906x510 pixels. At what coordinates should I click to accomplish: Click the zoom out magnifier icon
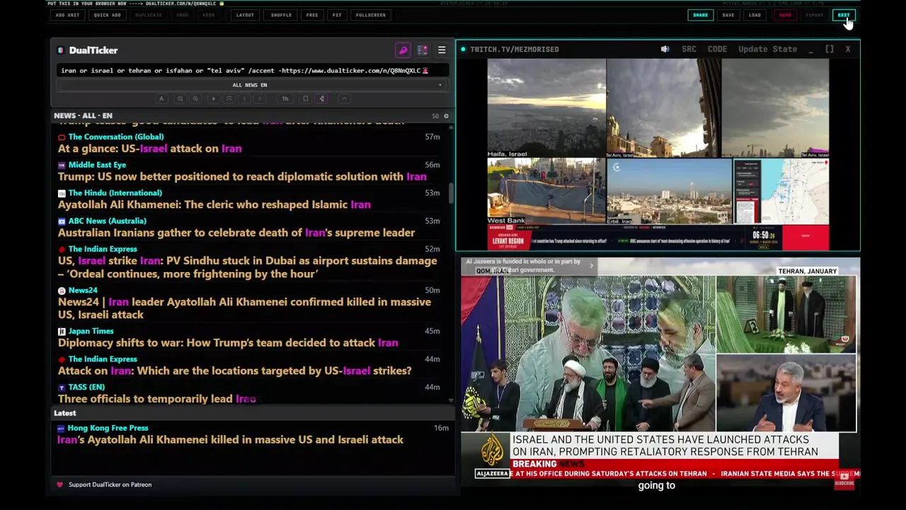click(x=180, y=98)
